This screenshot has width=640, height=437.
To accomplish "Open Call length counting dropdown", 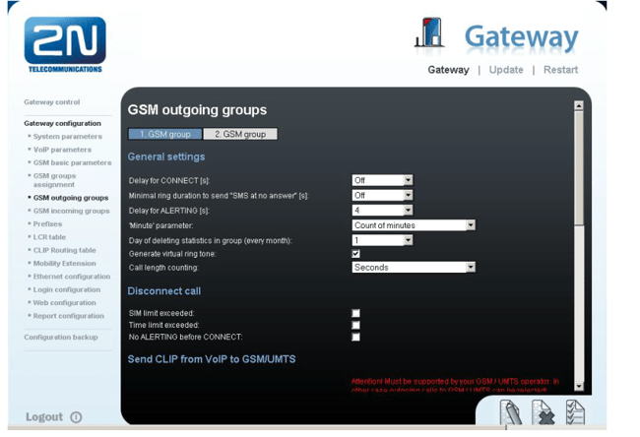I will tap(414, 268).
